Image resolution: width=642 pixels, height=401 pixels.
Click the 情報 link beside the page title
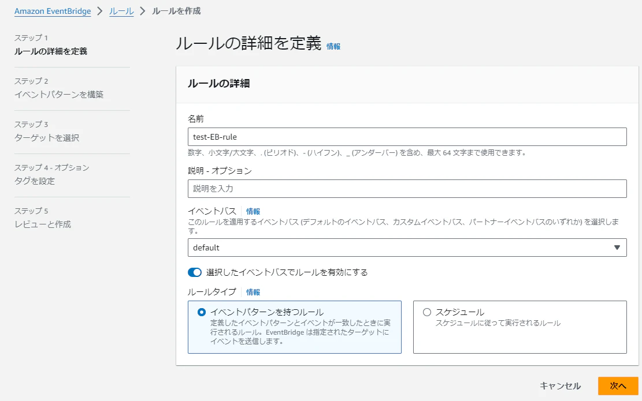click(x=333, y=46)
